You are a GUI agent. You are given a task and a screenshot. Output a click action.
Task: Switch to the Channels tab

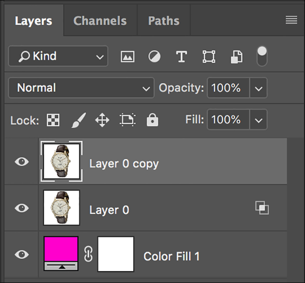100,21
